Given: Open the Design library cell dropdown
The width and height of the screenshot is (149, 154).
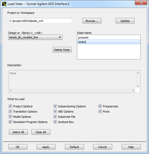Looking at the screenshot, I should pos(35,37).
